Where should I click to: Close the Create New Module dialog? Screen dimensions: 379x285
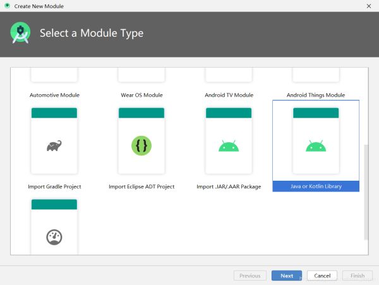point(368,6)
